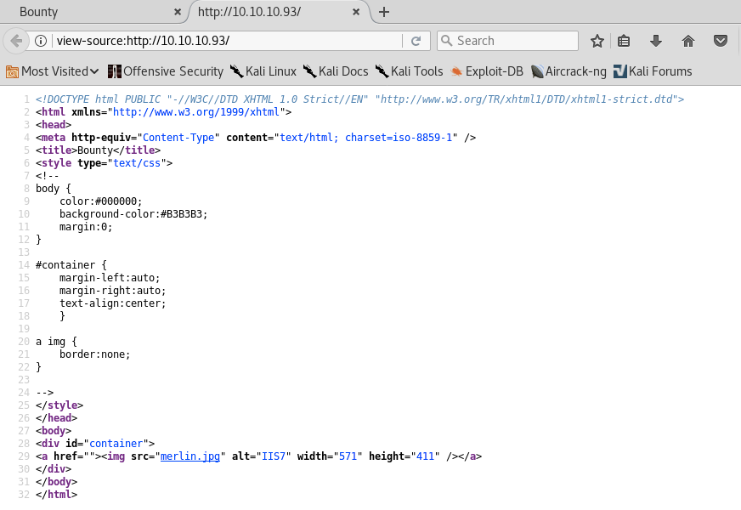741x510 pixels.
Task: Open the site information icon in the address bar
Action: (41, 41)
